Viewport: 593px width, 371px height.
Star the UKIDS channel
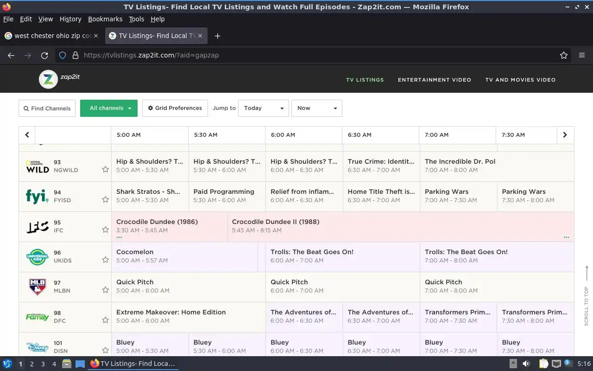(x=105, y=260)
